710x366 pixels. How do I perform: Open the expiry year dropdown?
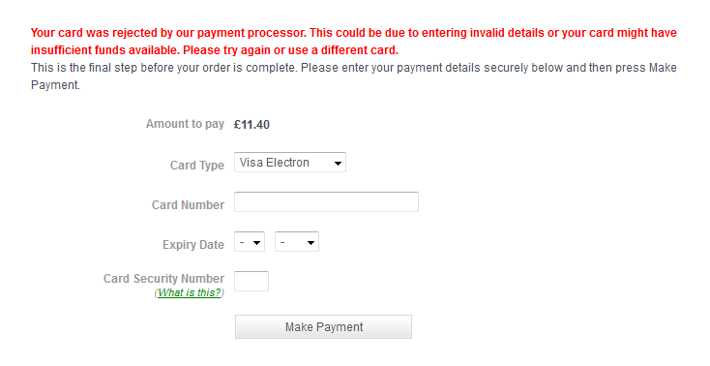[297, 242]
